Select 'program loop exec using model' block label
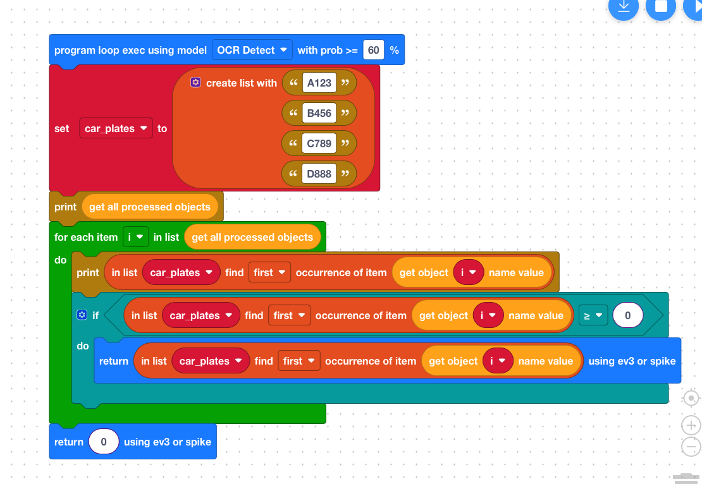 click(x=130, y=50)
